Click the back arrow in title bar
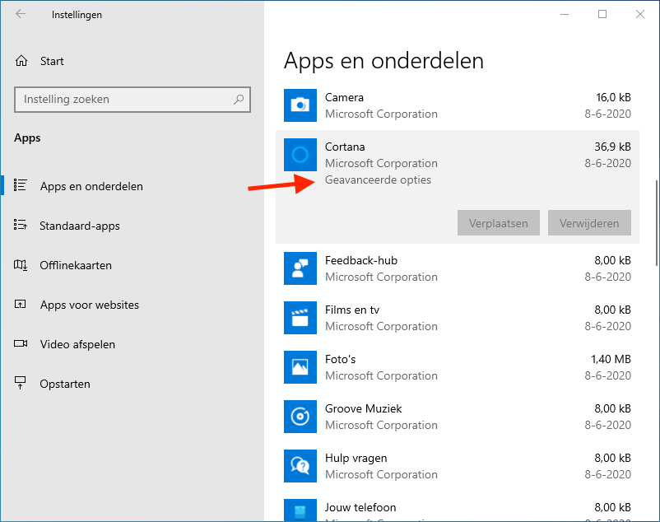The width and height of the screenshot is (660, 522). pyautogui.click(x=21, y=14)
